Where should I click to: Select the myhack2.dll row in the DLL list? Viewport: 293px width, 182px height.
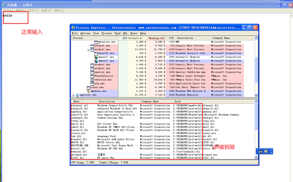coord(163,152)
